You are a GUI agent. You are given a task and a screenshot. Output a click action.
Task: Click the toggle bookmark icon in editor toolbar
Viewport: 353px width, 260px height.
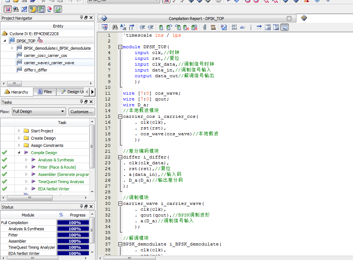coord(161,27)
